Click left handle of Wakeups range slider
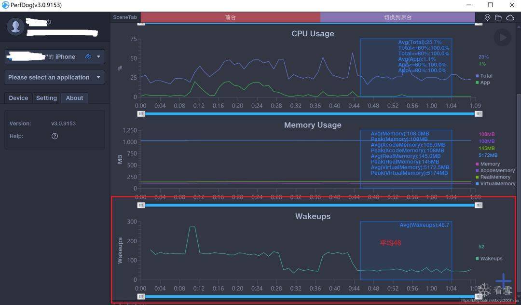Viewport: 521px width, 305px height. pos(141,297)
